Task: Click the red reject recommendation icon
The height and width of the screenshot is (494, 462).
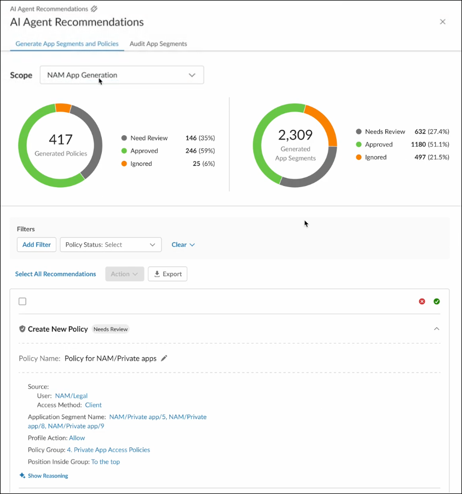Action: pyautogui.click(x=422, y=301)
